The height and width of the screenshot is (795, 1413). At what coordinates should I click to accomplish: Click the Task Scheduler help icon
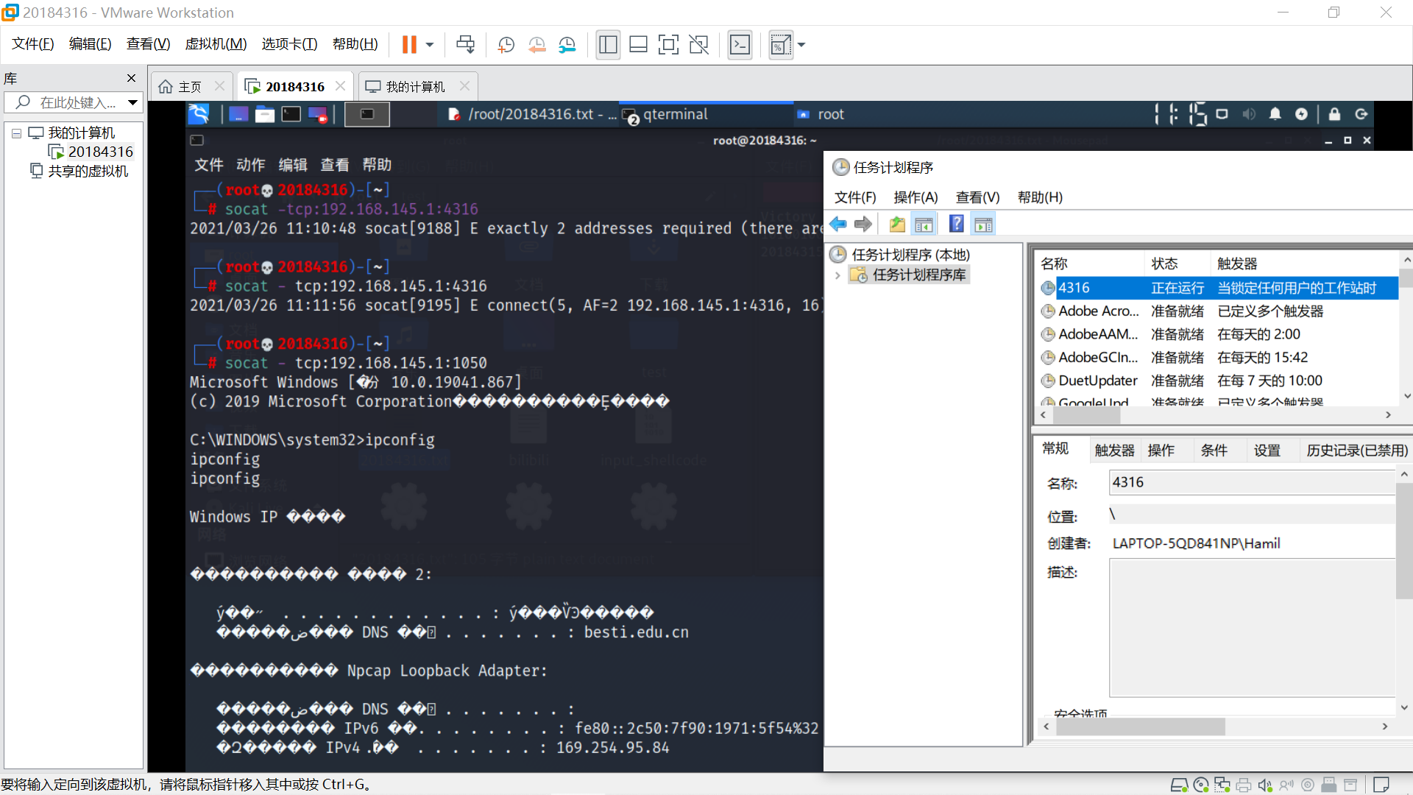[956, 225]
